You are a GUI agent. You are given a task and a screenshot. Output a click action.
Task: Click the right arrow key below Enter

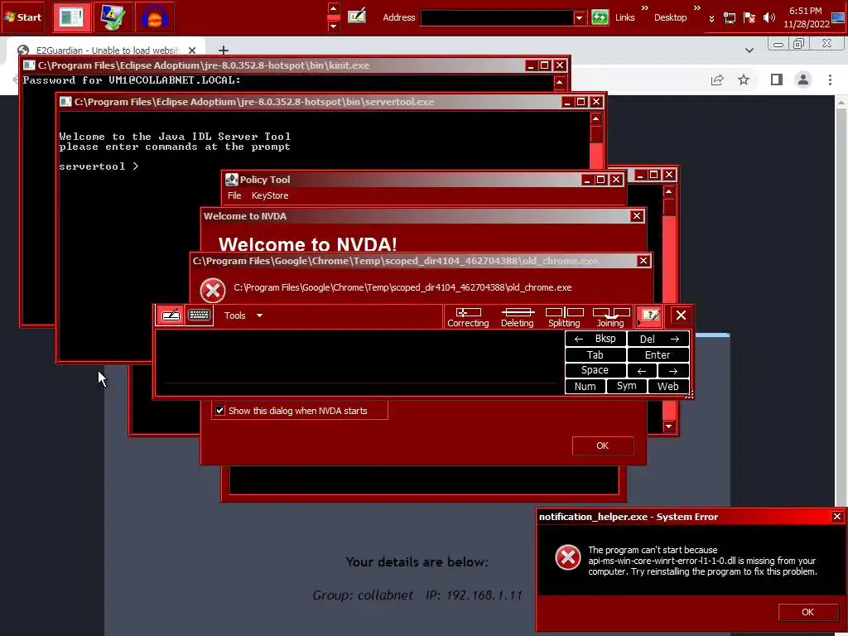(673, 370)
